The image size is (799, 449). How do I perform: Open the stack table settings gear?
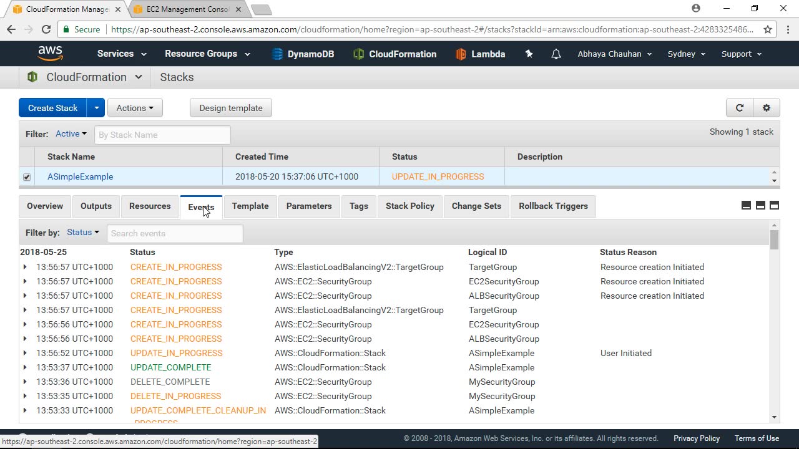tap(767, 108)
